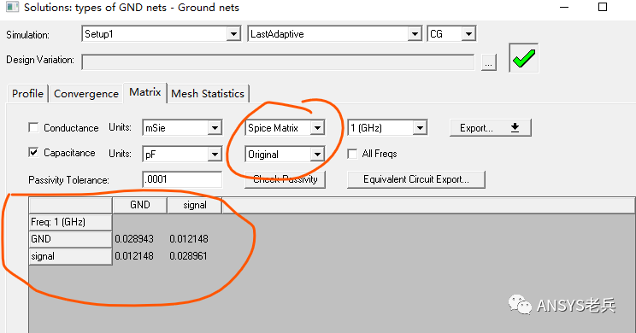Uncheck the Capacitance checkbox
636x333 pixels.
(x=33, y=152)
